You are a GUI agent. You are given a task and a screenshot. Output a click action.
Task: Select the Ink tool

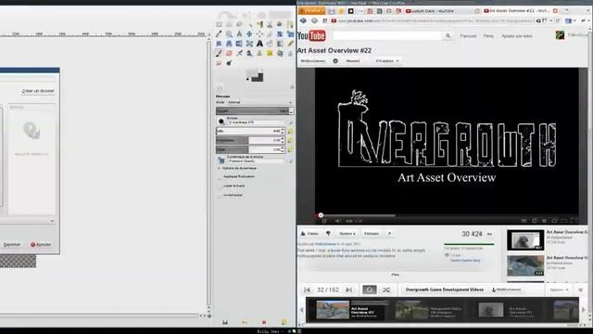click(x=249, y=53)
